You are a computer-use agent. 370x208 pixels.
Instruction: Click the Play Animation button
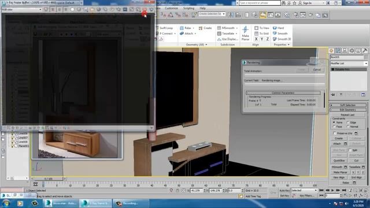[333, 190]
